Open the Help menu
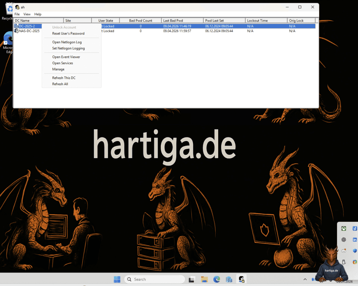Viewport: 358px width, 286px height. click(38, 14)
